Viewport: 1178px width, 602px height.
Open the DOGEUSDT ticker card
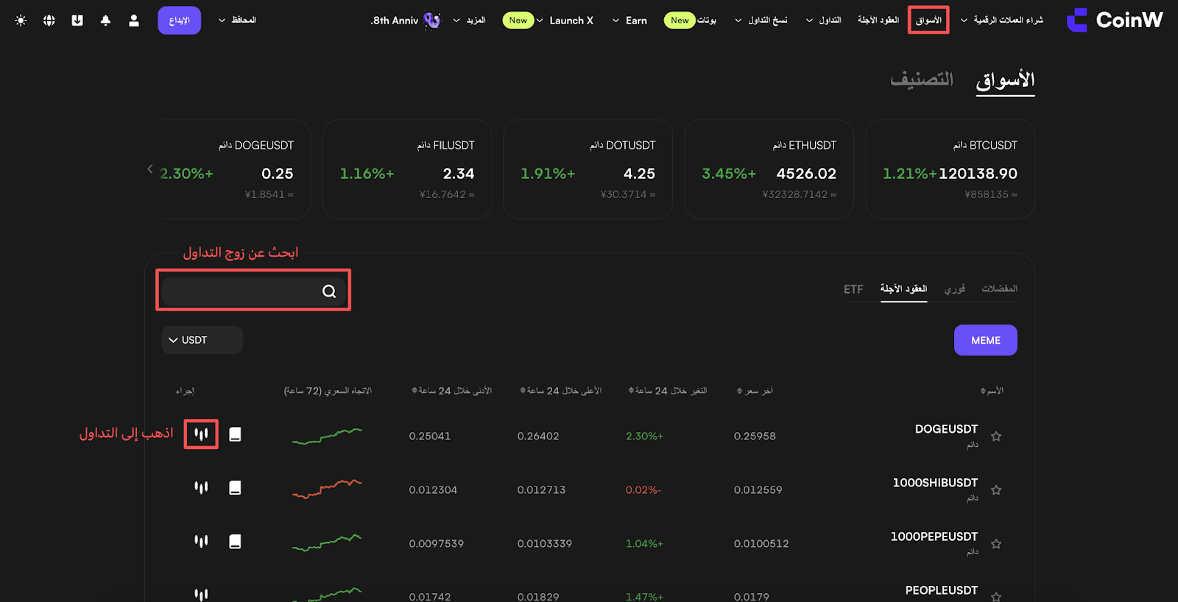[236, 169]
